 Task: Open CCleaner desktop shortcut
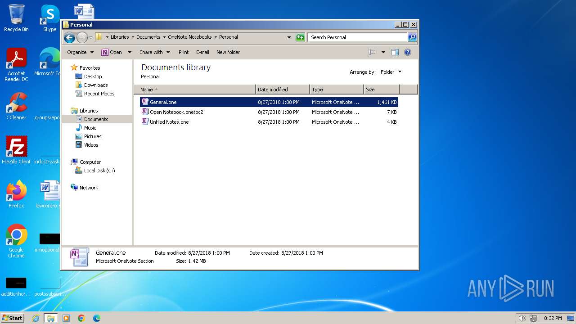click(x=16, y=106)
